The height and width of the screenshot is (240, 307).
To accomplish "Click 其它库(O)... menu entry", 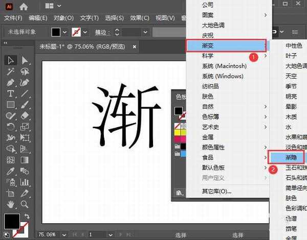I will tap(217, 191).
